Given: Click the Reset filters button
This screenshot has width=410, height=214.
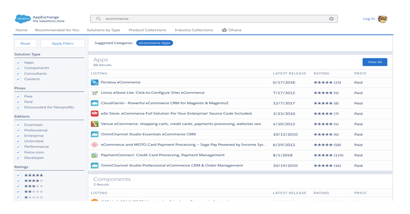Looking at the screenshot, I should click(26, 44).
